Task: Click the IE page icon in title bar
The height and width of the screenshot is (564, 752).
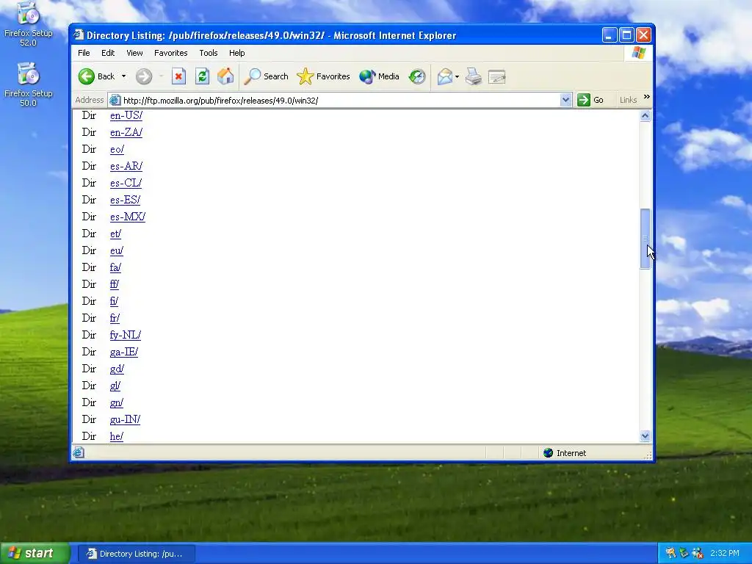Action: pos(79,35)
